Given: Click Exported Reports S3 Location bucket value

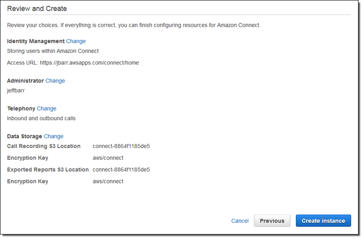Looking at the screenshot, I should (x=121, y=169).
